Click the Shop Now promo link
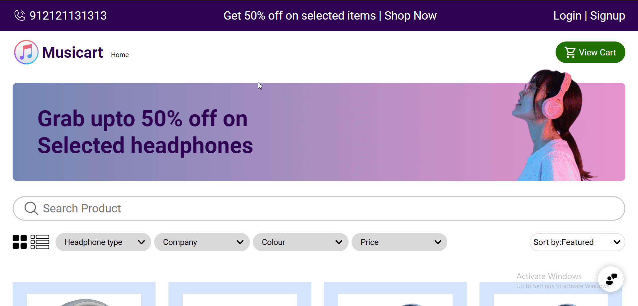 click(410, 16)
